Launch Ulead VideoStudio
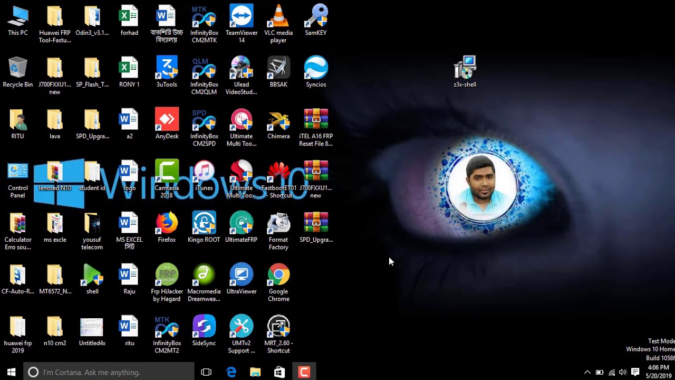675x380 pixels. coord(242,76)
